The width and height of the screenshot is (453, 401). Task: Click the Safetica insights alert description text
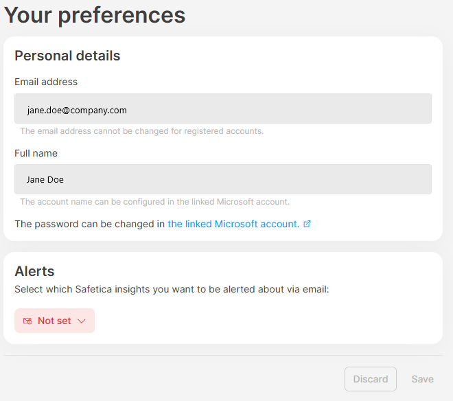click(172, 289)
